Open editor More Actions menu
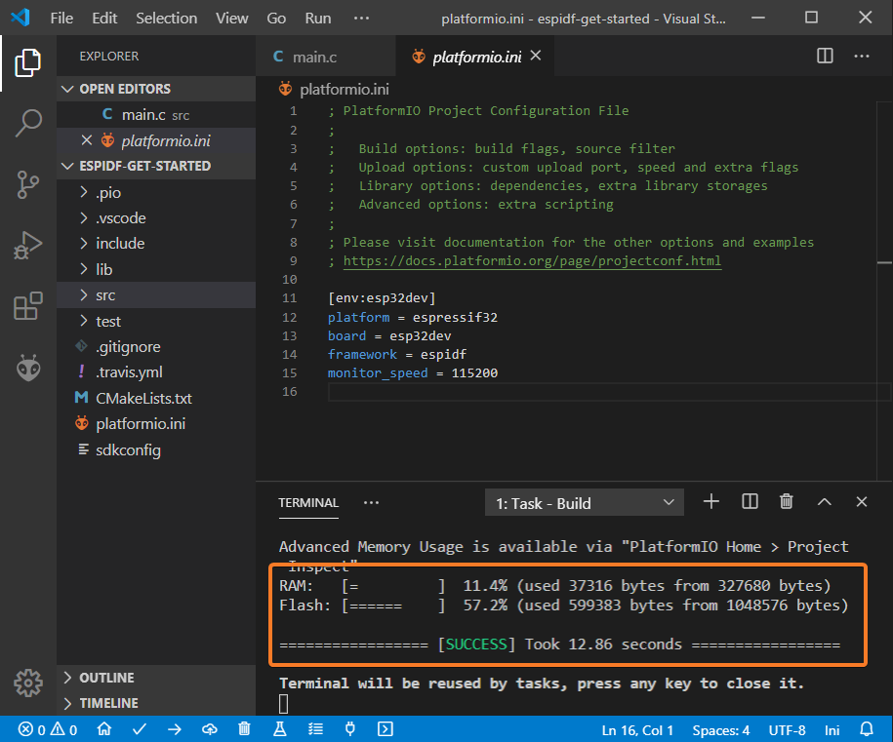893x742 pixels. pos(862,56)
